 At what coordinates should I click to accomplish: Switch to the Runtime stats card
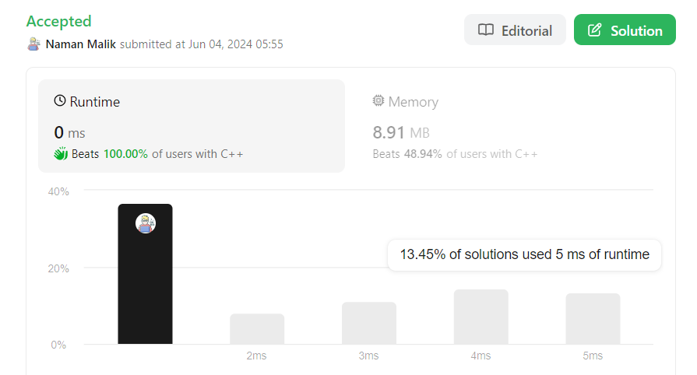point(192,125)
